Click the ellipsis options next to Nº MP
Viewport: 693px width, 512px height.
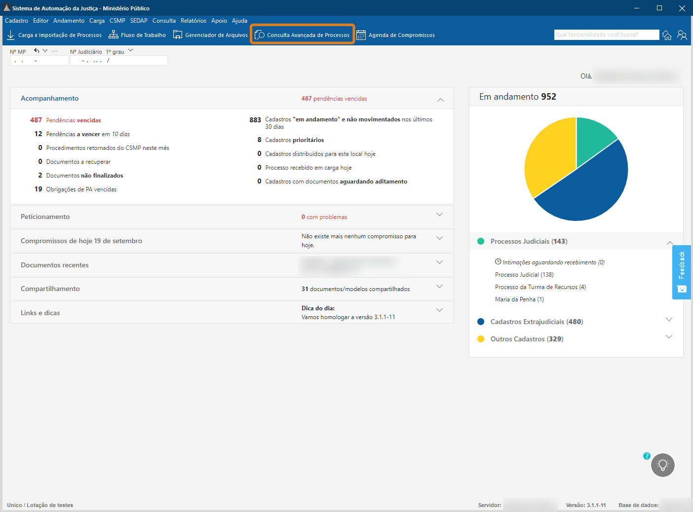54,51
